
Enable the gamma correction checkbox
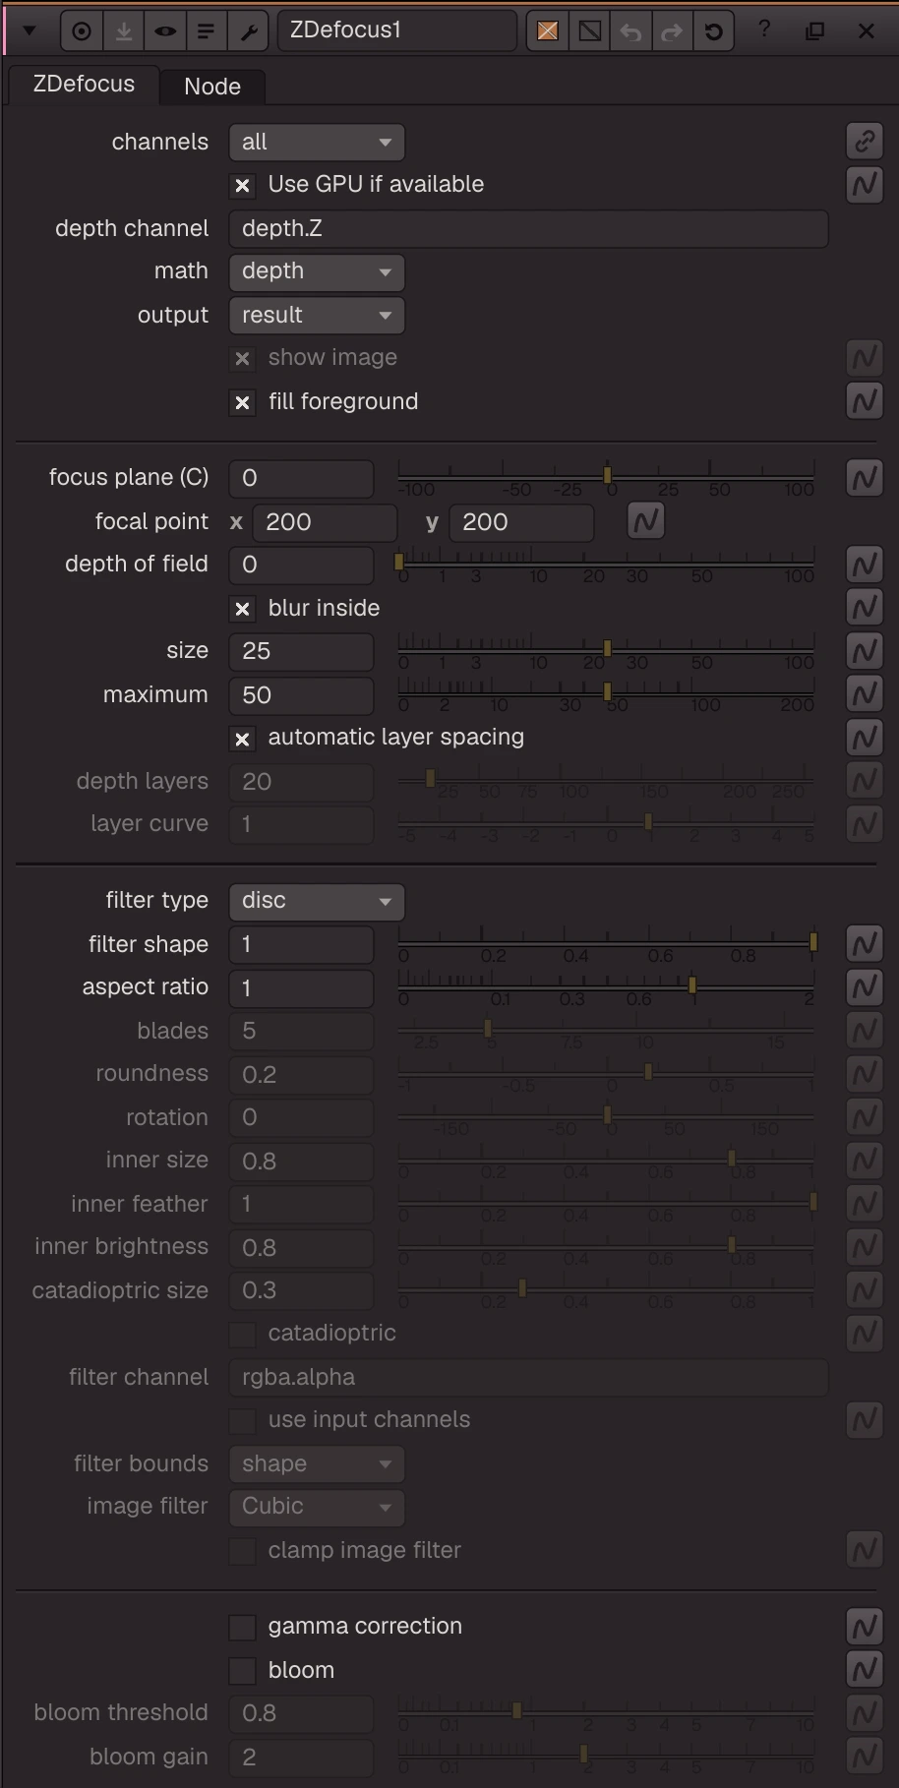(242, 1627)
